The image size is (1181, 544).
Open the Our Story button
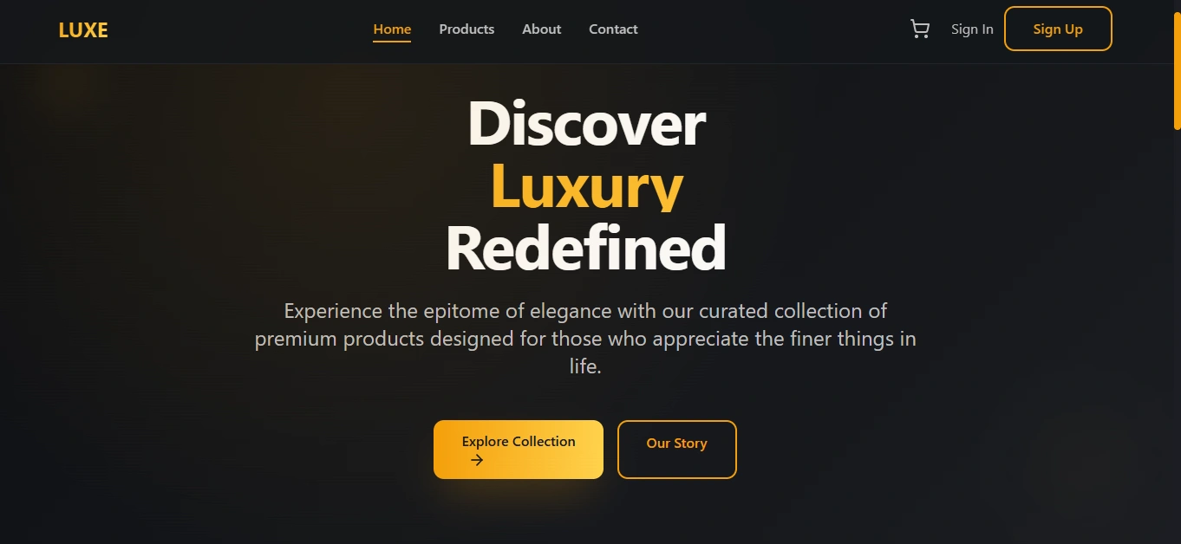coord(676,450)
